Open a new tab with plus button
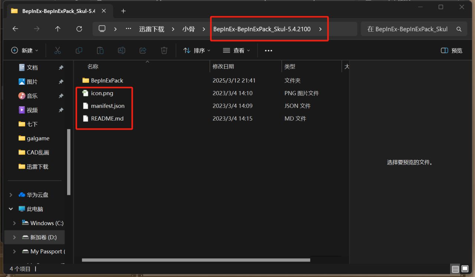 click(x=124, y=11)
